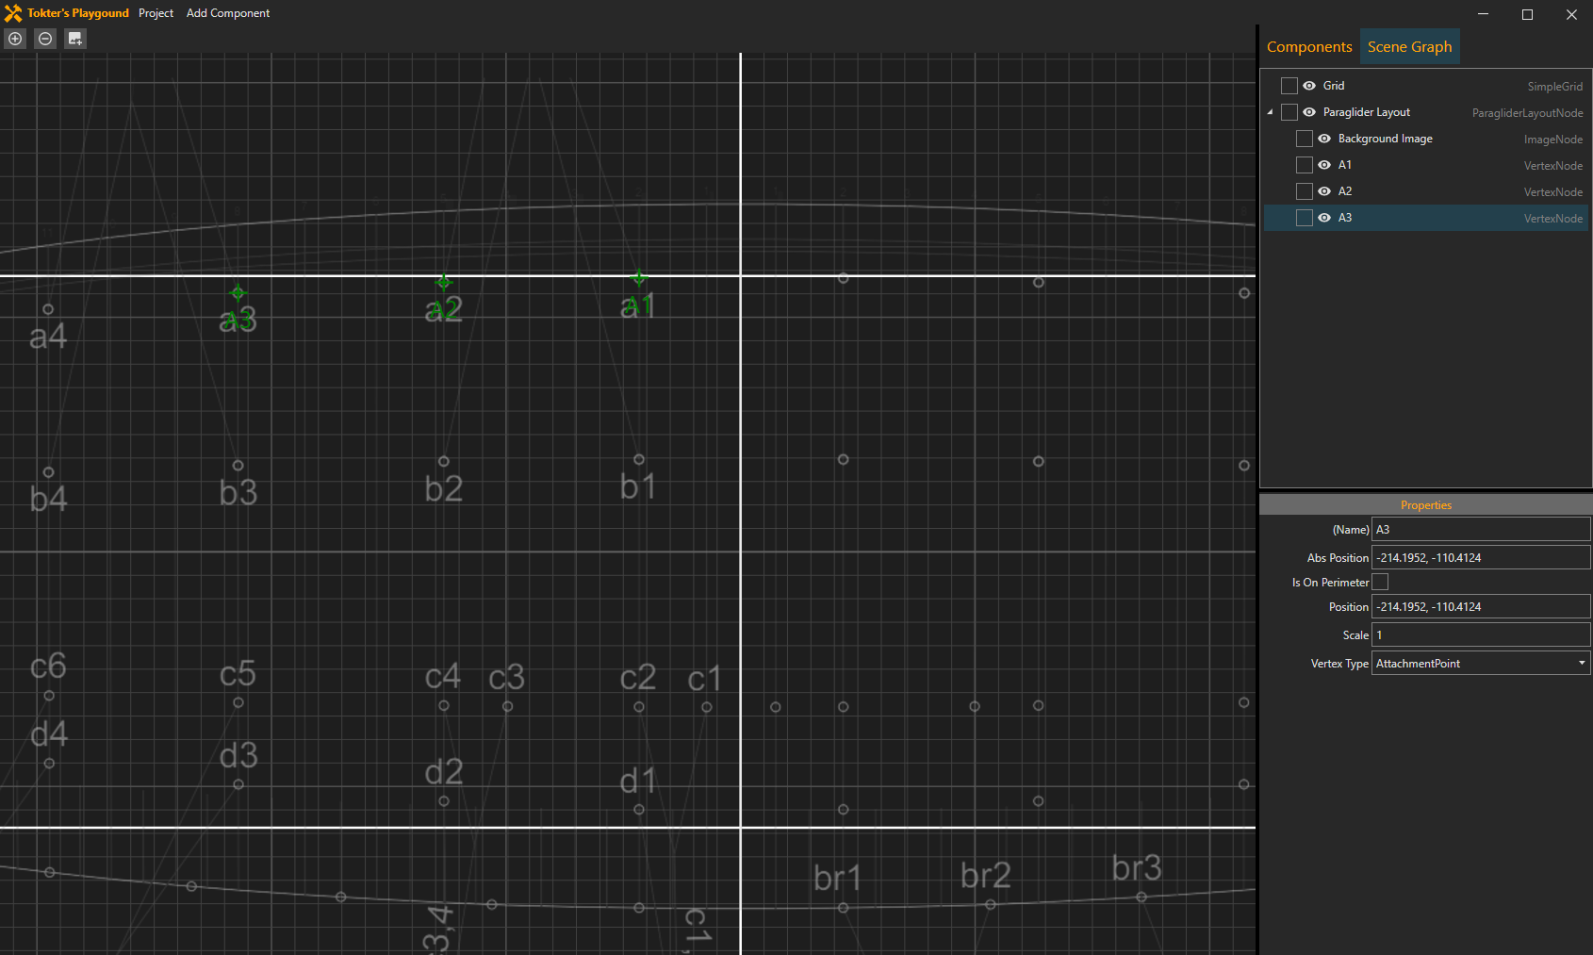Click the attachment circle above a4
Image resolution: width=1593 pixels, height=955 pixels.
click(x=48, y=309)
